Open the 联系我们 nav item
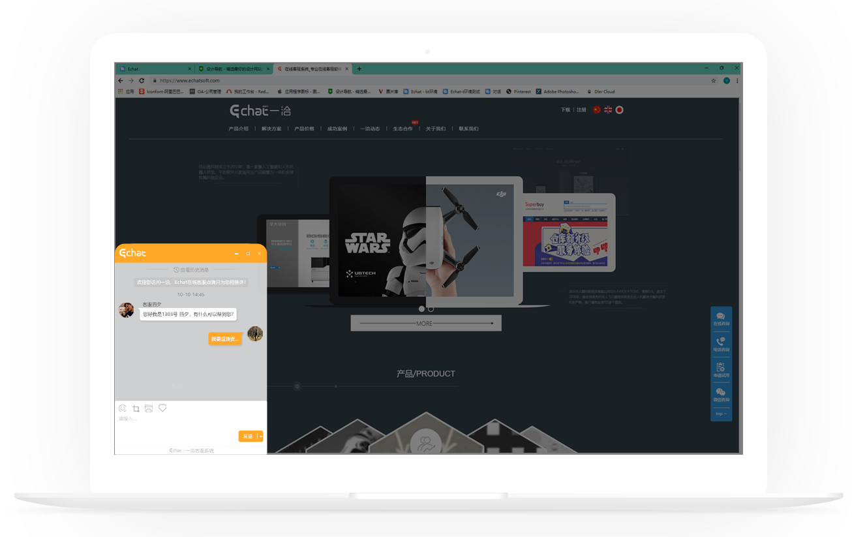Screen dimensions: 852x537 pyautogui.click(x=468, y=129)
